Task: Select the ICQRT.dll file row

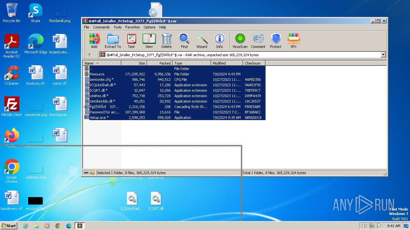Action: pos(175,90)
